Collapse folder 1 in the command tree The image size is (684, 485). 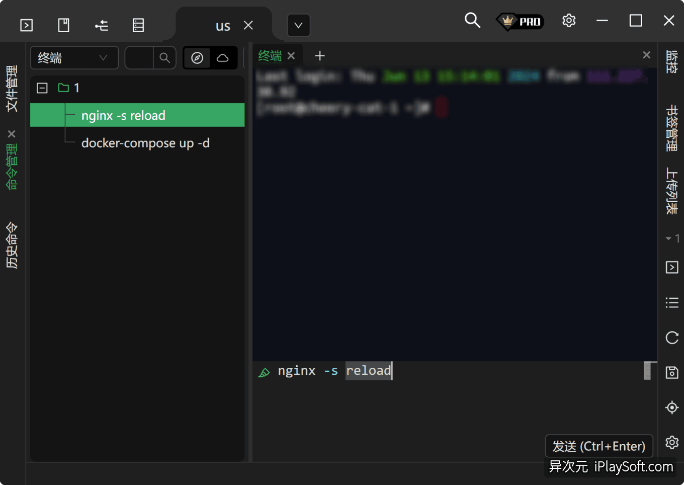(42, 88)
